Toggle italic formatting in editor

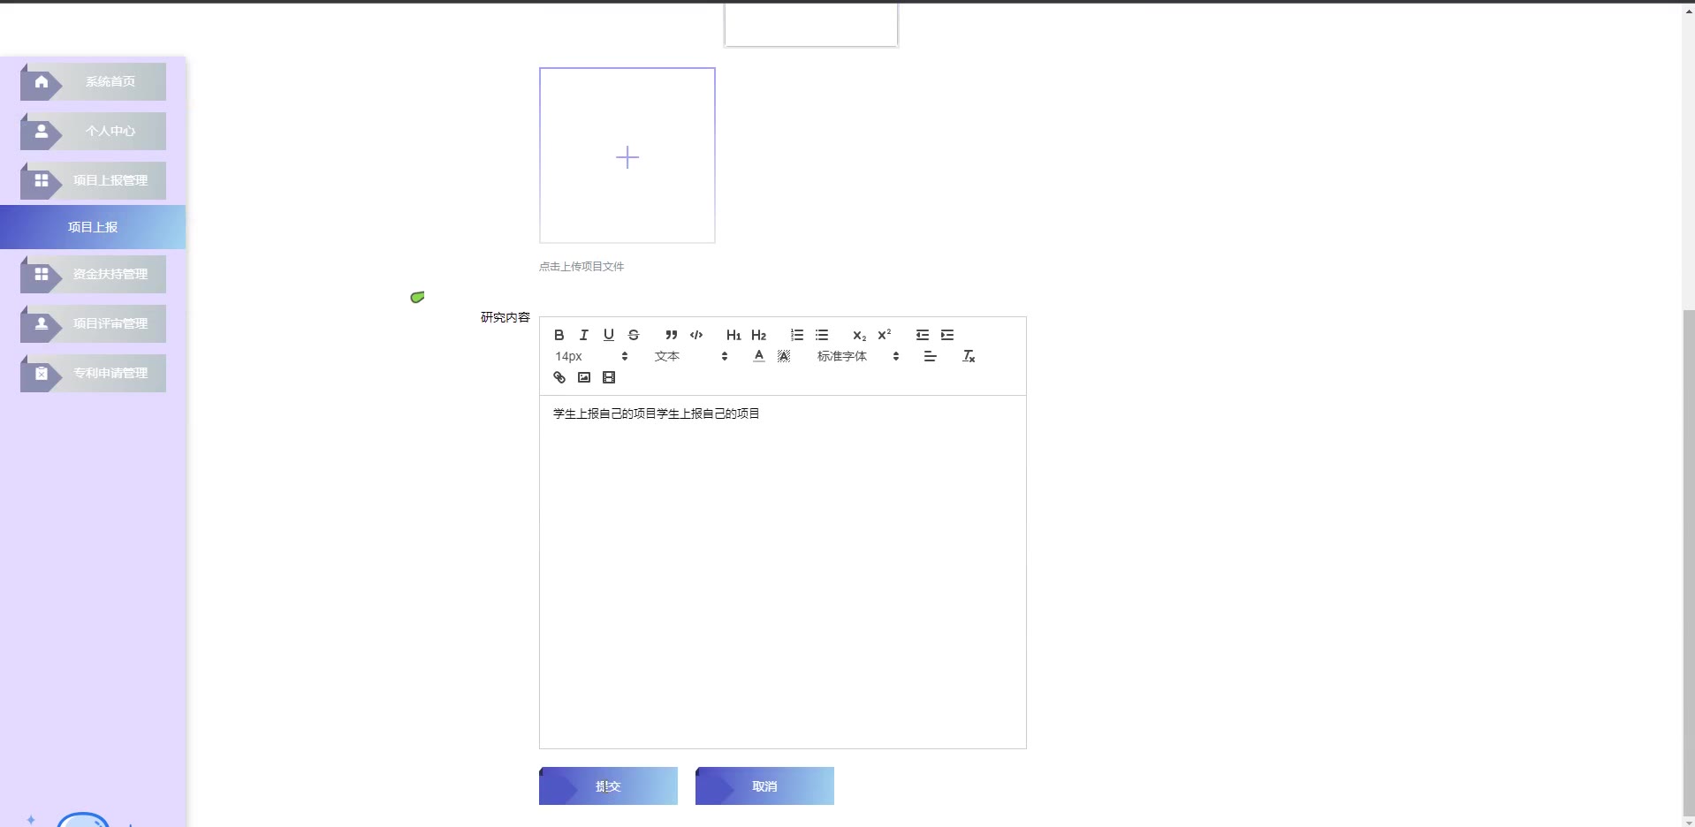(x=583, y=335)
